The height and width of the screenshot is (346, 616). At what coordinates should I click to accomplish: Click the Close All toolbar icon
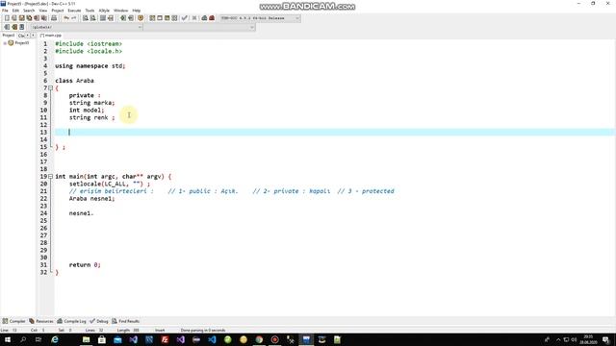(x=44, y=18)
